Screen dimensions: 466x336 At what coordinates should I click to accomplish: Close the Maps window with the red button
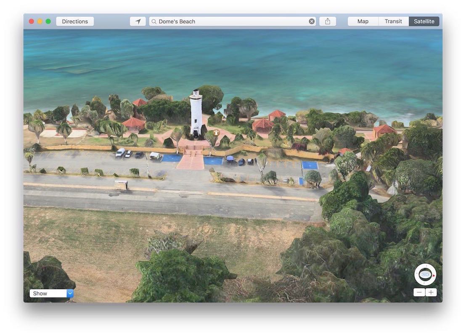(31, 21)
